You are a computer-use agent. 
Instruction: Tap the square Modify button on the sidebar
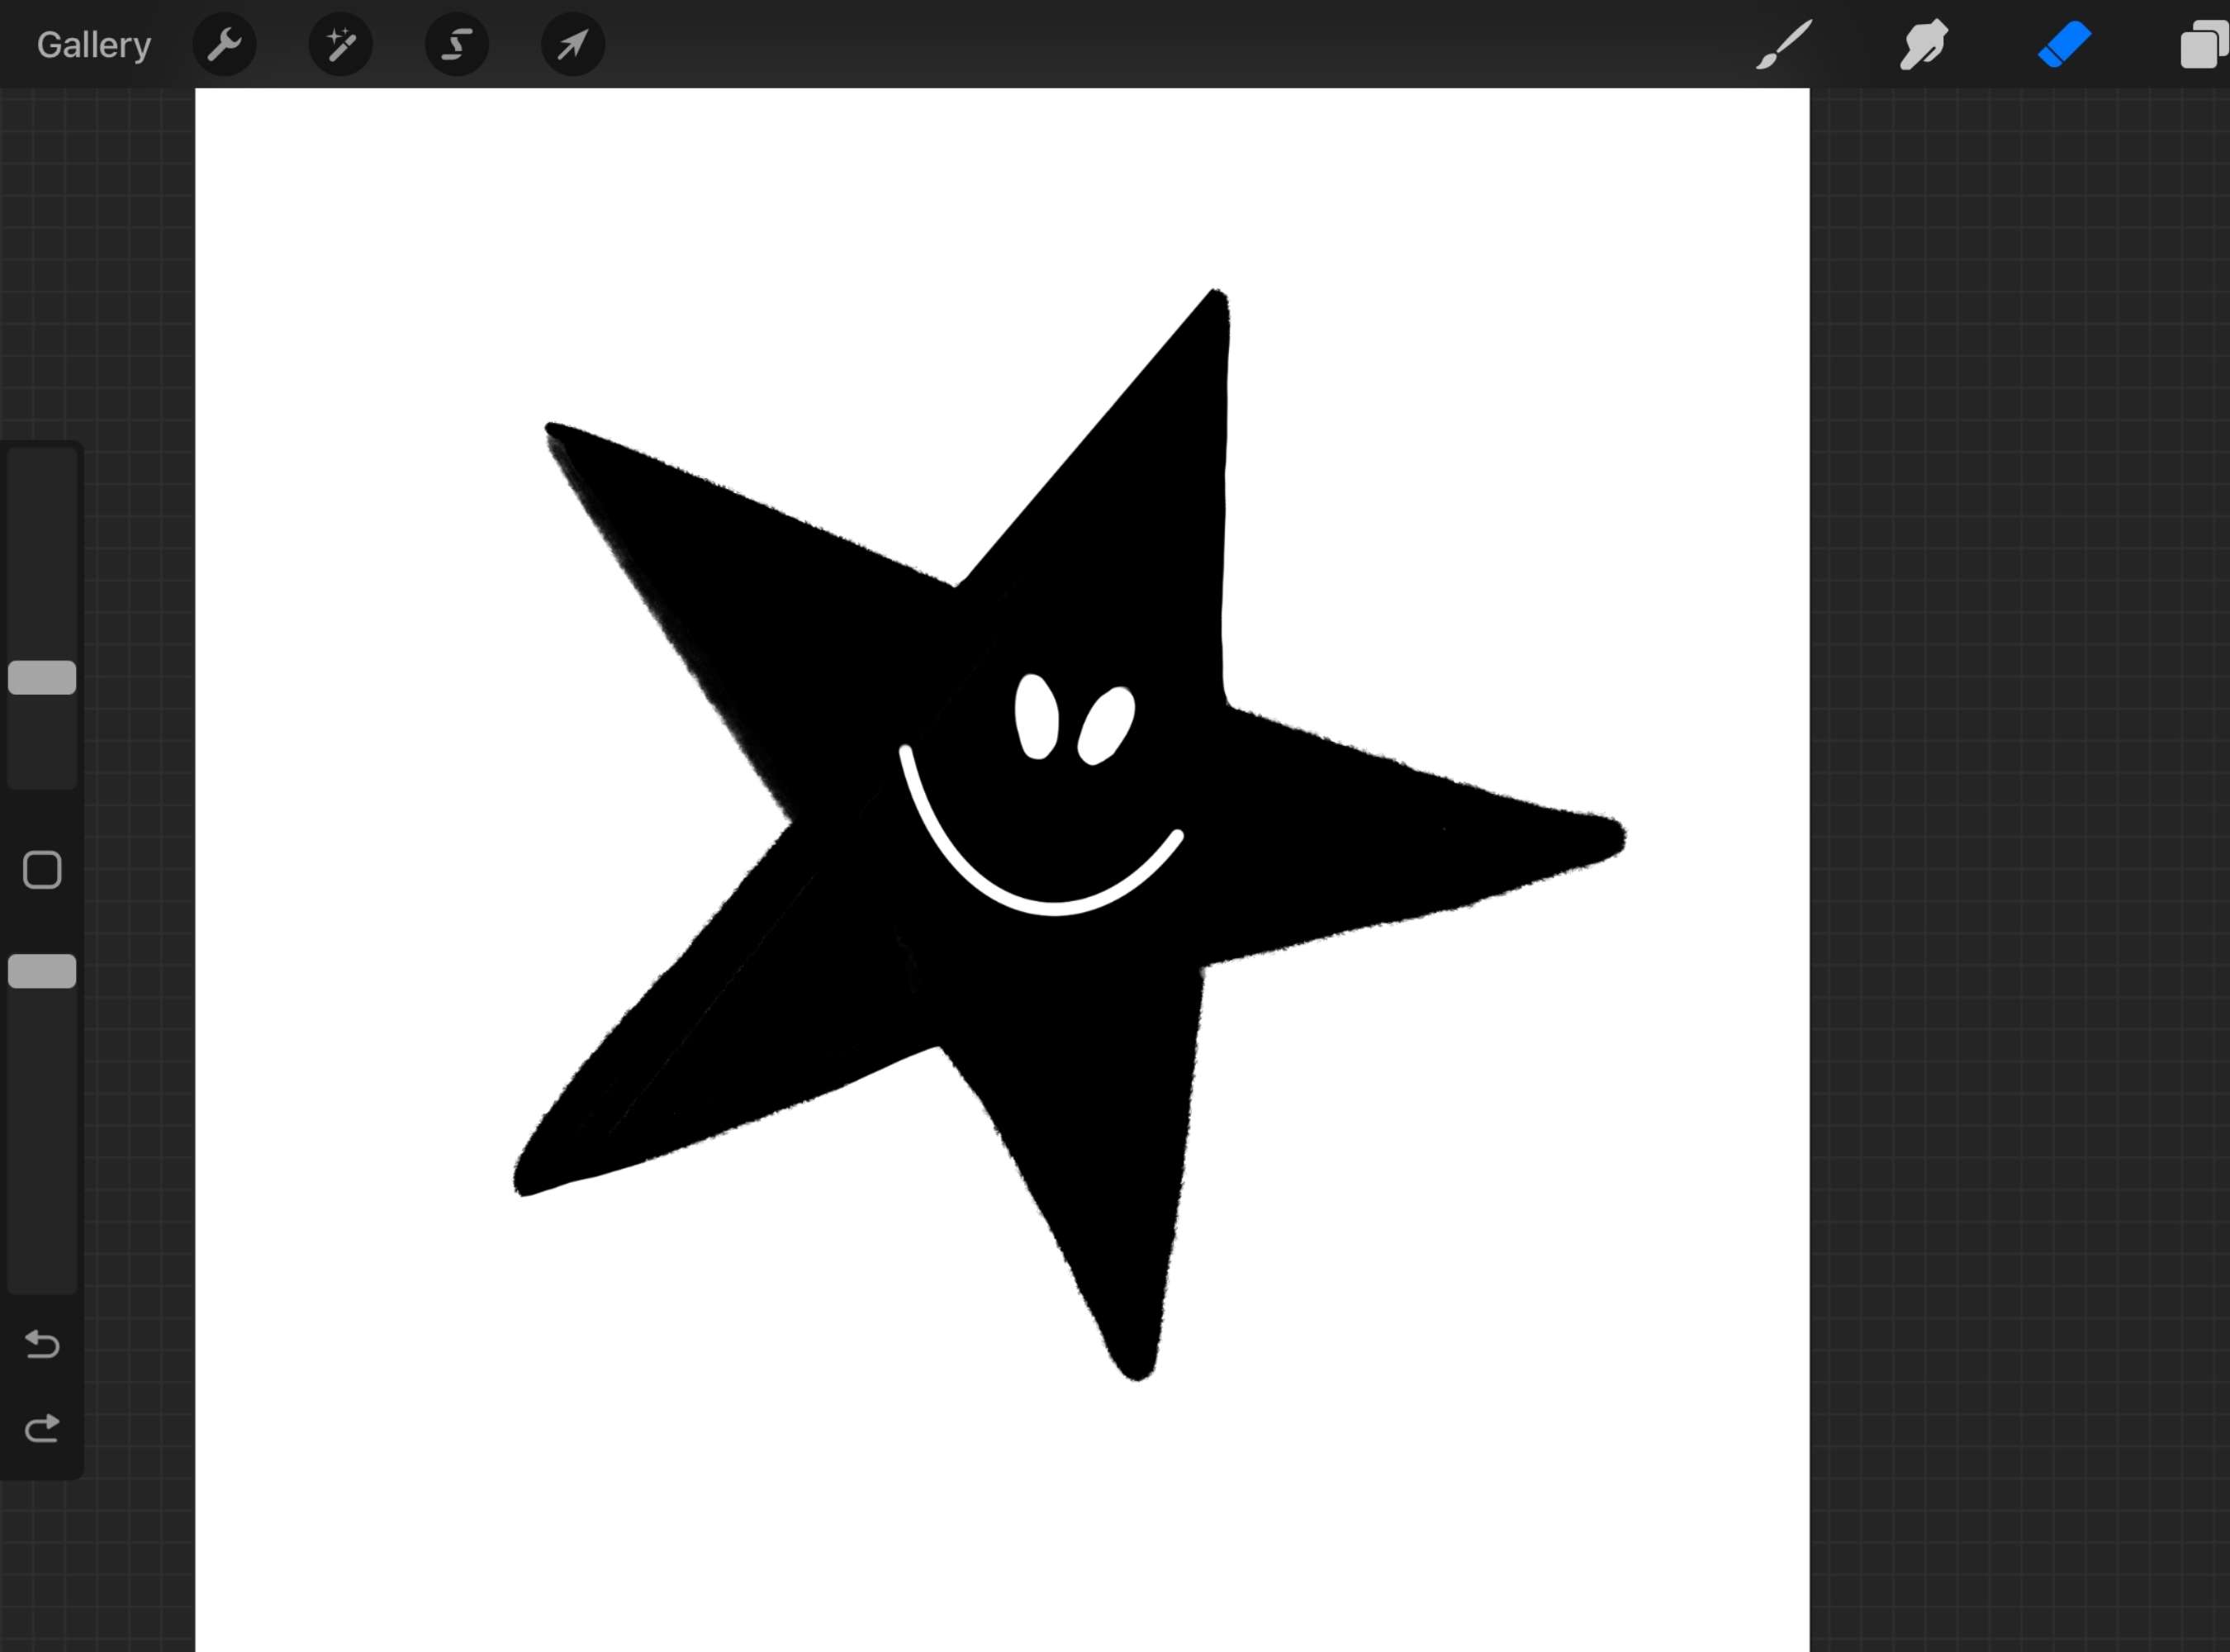(x=42, y=870)
